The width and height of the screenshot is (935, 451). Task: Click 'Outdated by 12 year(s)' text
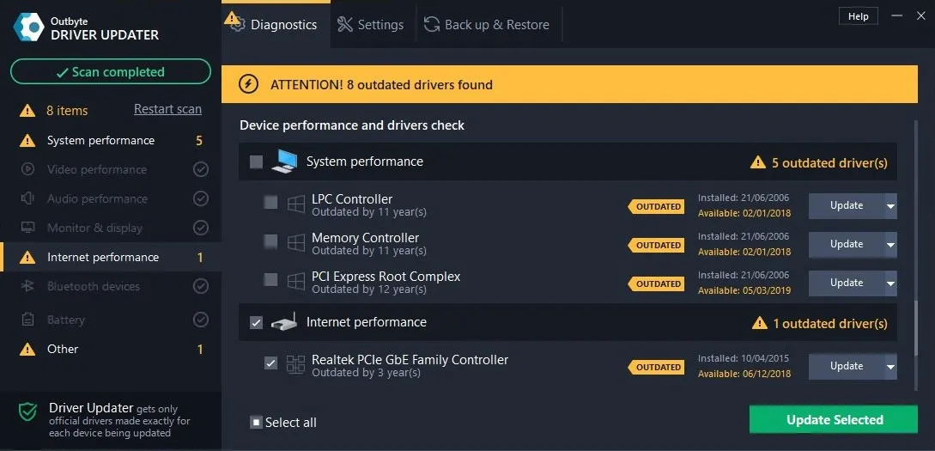[x=369, y=289]
